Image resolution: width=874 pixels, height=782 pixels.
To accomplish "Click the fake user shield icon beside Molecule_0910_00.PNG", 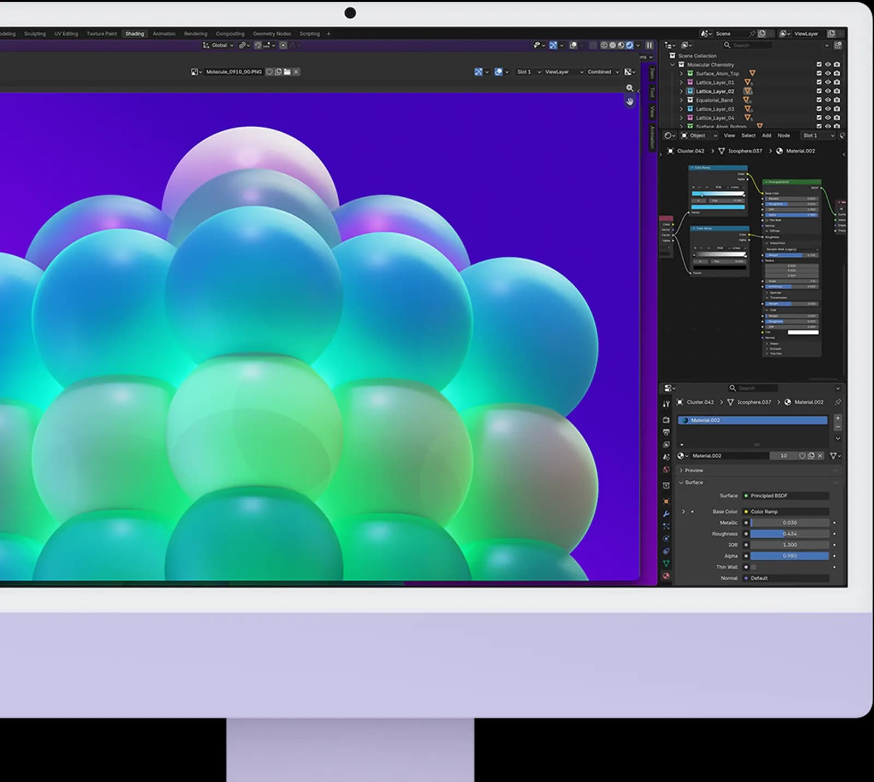I will [269, 72].
